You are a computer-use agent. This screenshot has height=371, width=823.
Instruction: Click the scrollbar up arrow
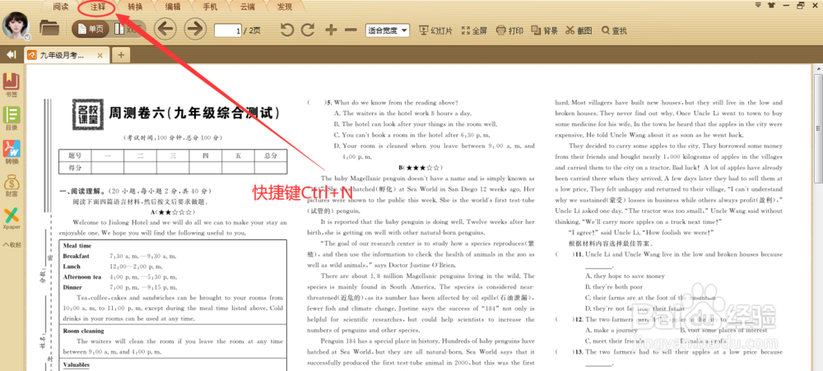coord(818,70)
